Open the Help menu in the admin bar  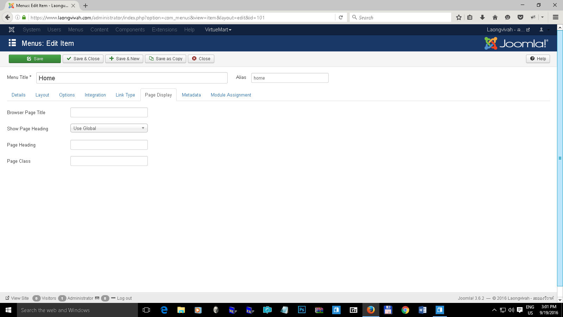click(x=189, y=30)
